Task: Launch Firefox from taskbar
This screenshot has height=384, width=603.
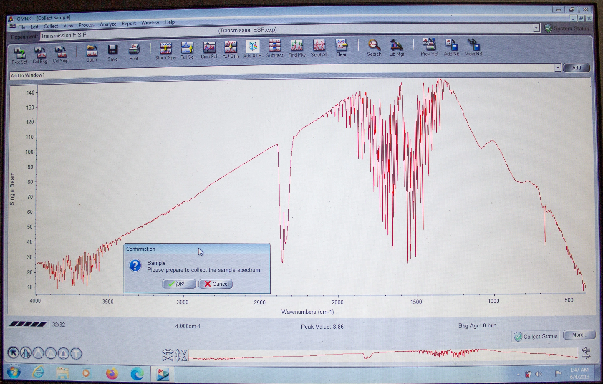Action: click(112, 374)
